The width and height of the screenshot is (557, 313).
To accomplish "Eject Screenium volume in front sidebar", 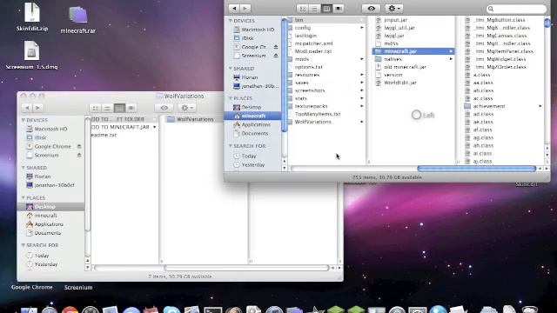I will (x=276, y=56).
